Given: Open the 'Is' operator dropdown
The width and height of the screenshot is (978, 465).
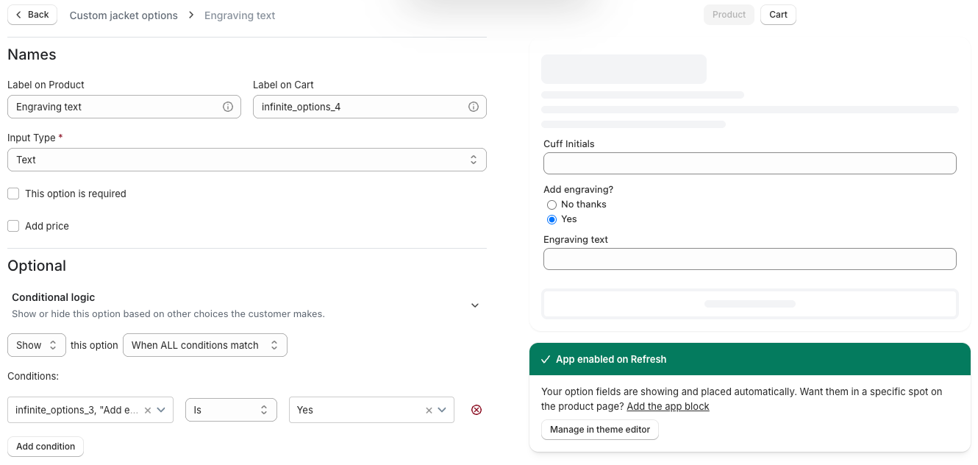Looking at the screenshot, I should pos(231,411).
